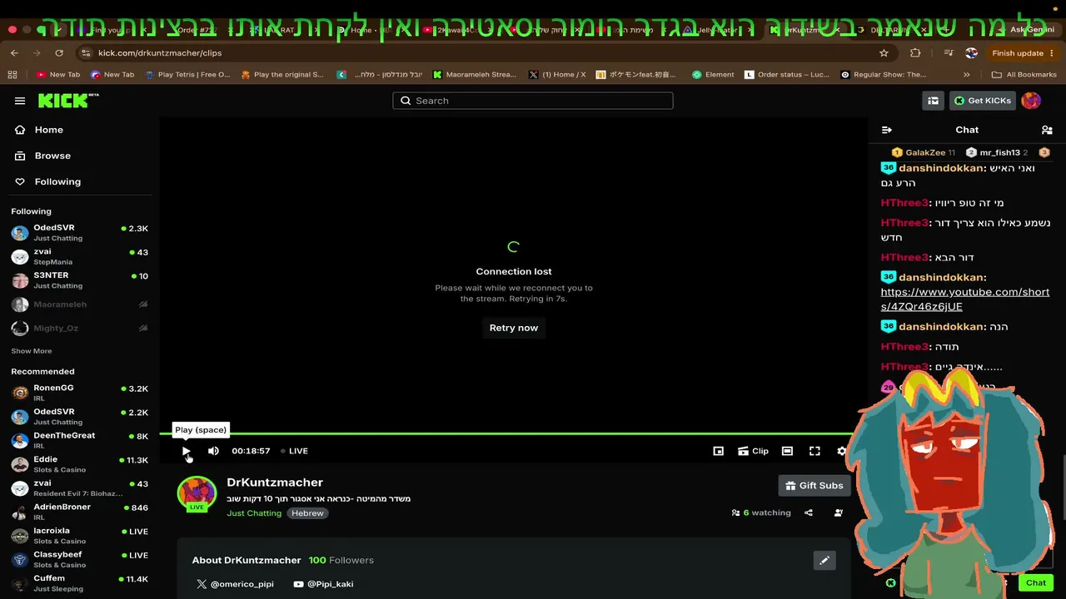Open the X Home bookmark
Viewport: 1066px width, 599px height.
coord(557,74)
